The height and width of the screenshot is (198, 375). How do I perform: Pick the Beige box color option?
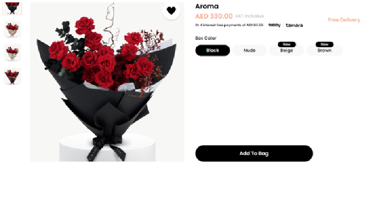click(x=286, y=50)
